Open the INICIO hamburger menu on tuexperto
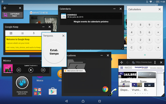Image resolution: width=166 pixels, height=104 pixels. 122,68
